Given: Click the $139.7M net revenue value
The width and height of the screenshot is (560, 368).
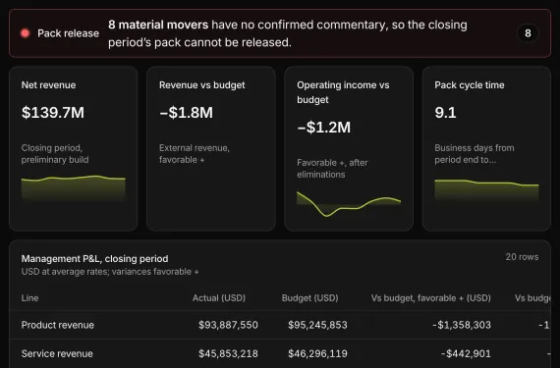Looking at the screenshot, I should [53, 112].
